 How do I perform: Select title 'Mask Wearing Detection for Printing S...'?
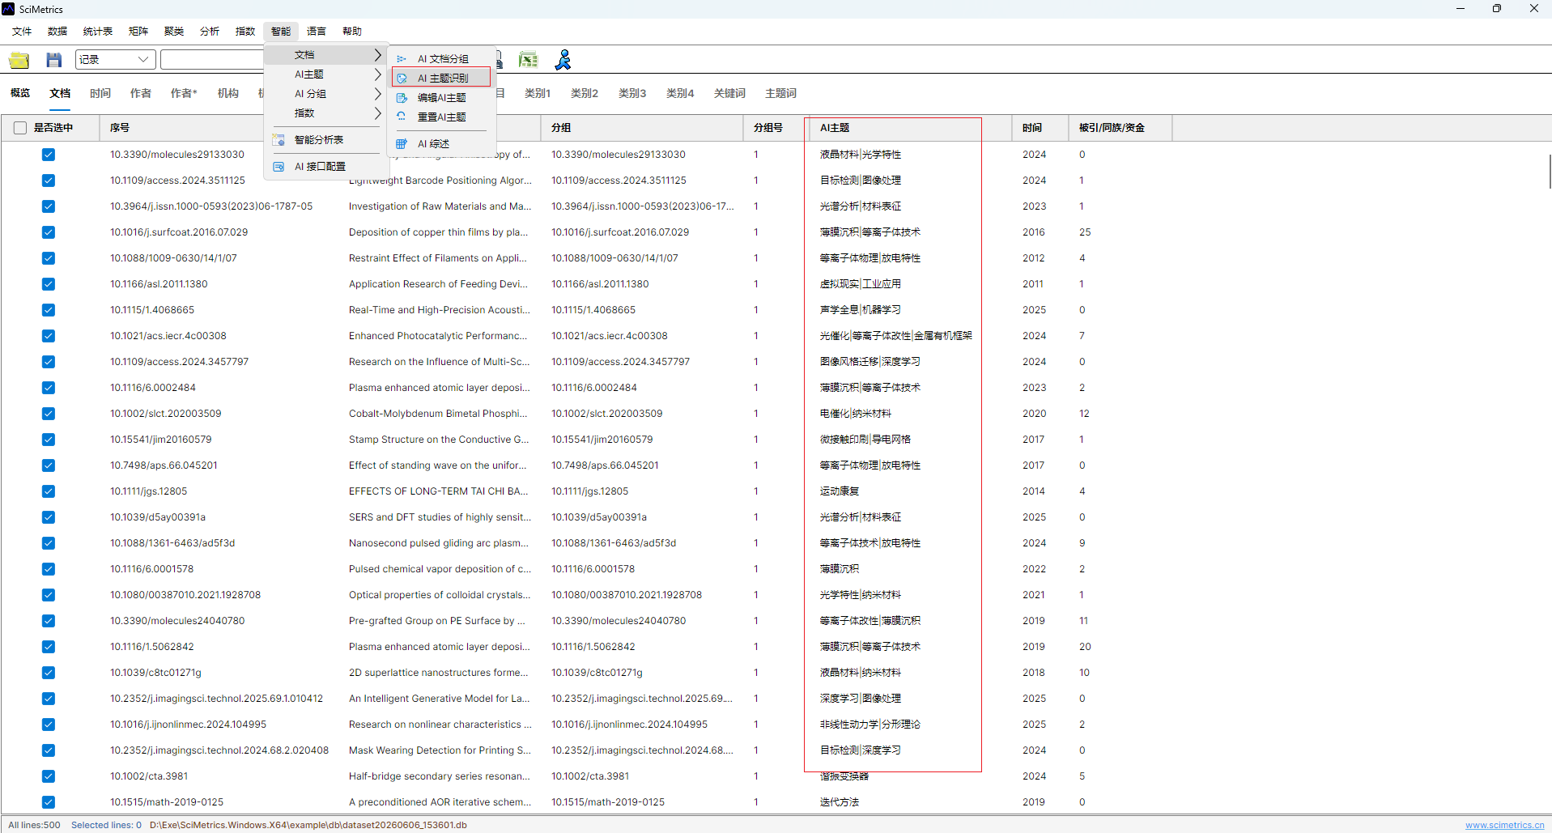(x=440, y=750)
